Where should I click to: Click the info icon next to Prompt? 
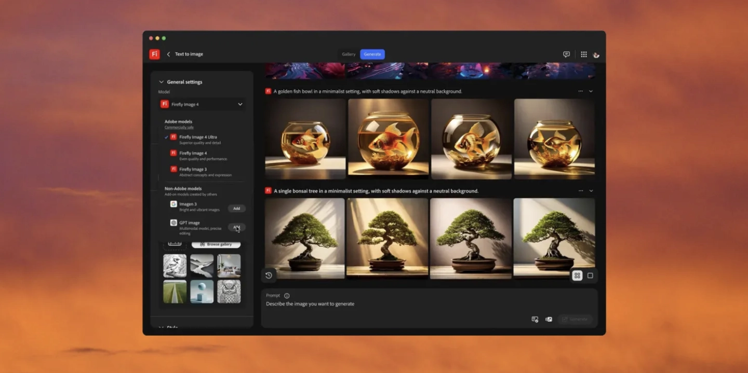tap(287, 296)
